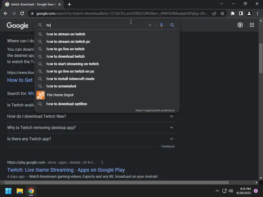Select suggestion "how to stream on twitch pc"
The height and width of the screenshot is (197, 263).
pos(107,42)
